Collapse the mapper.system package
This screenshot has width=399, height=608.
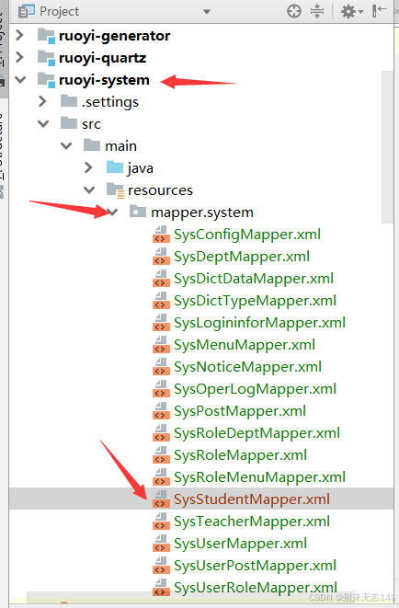pyautogui.click(x=112, y=212)
